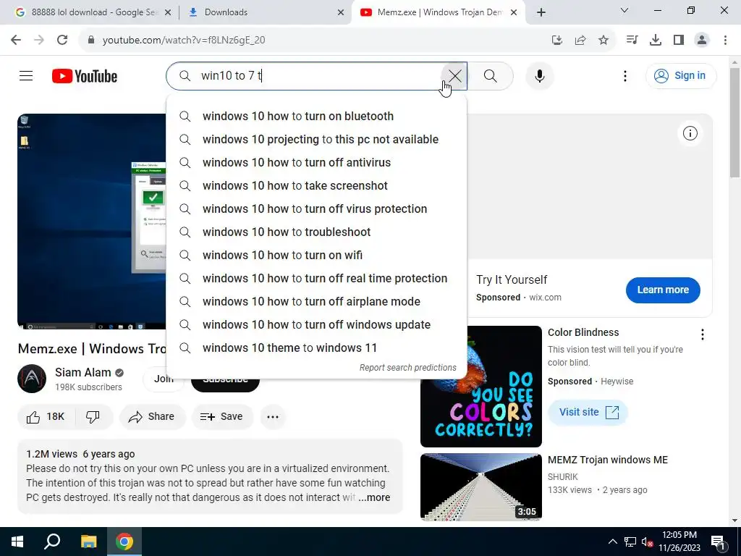
Task: Share this page from the address bar
Action: click(x=580, y=40)
